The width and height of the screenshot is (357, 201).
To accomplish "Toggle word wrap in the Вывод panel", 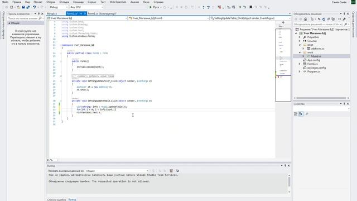I will coord(177,171).
